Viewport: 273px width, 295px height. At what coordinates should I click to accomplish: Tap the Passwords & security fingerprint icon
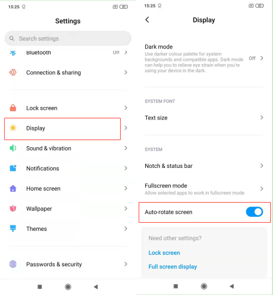(13, 264)
